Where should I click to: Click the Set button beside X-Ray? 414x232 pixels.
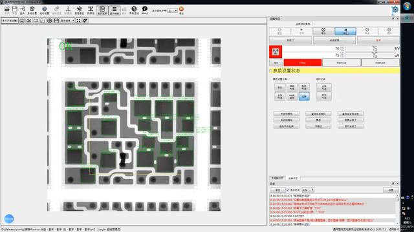click(276, 63)
